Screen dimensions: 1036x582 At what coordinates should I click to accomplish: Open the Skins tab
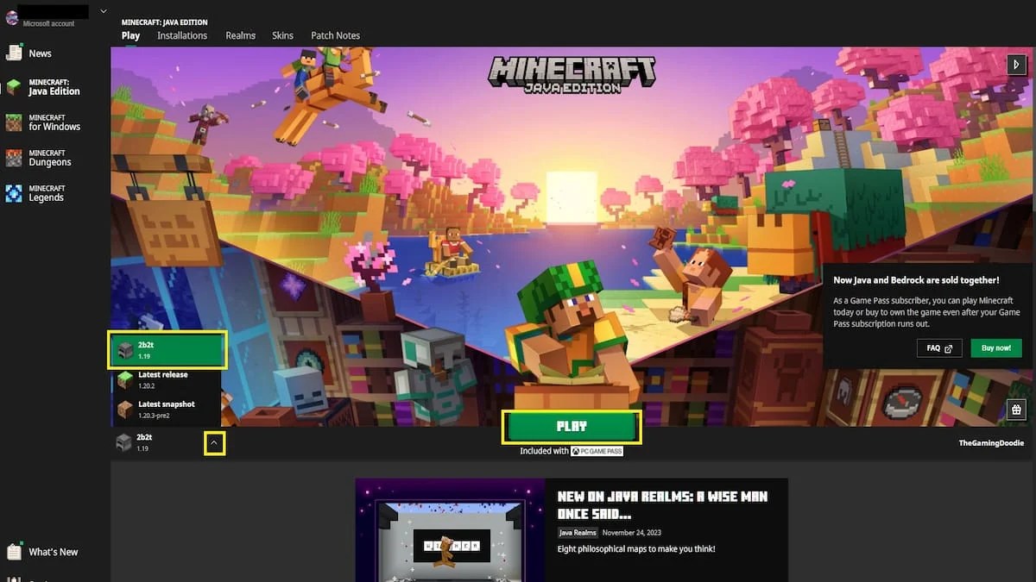tap(282, 35)
